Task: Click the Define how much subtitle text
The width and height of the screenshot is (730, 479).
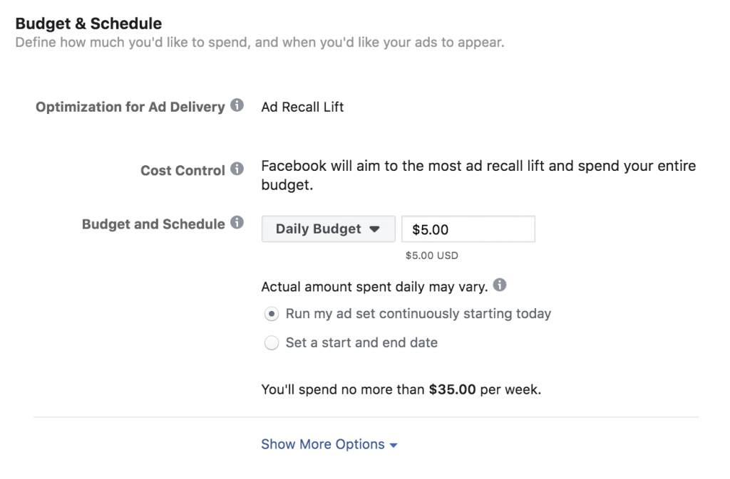Action: 259,42
